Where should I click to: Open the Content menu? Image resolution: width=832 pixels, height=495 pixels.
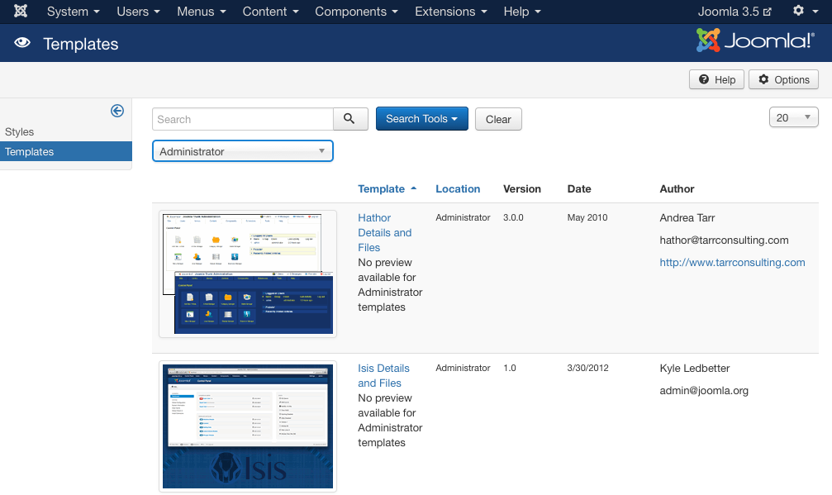click(x=270, y=12)
